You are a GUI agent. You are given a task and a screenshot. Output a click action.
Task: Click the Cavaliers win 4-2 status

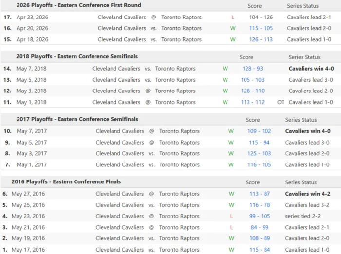tap(307, 194)
